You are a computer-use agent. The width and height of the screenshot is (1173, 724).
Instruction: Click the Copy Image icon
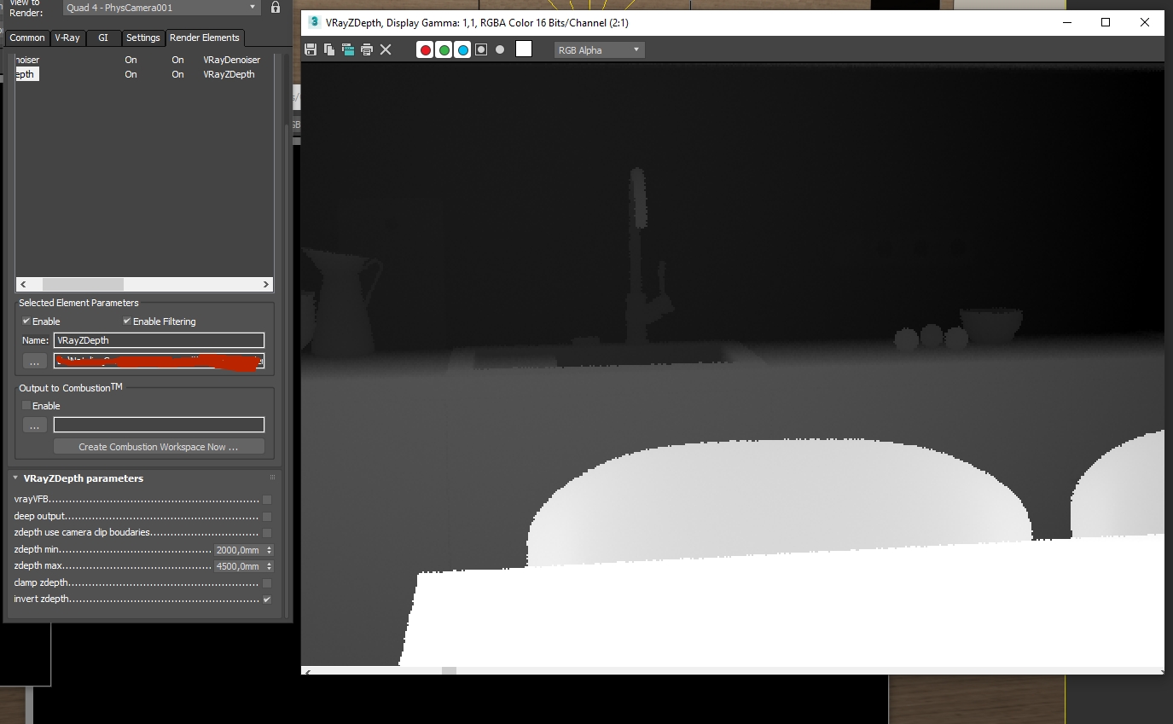(x=329, y=50)
